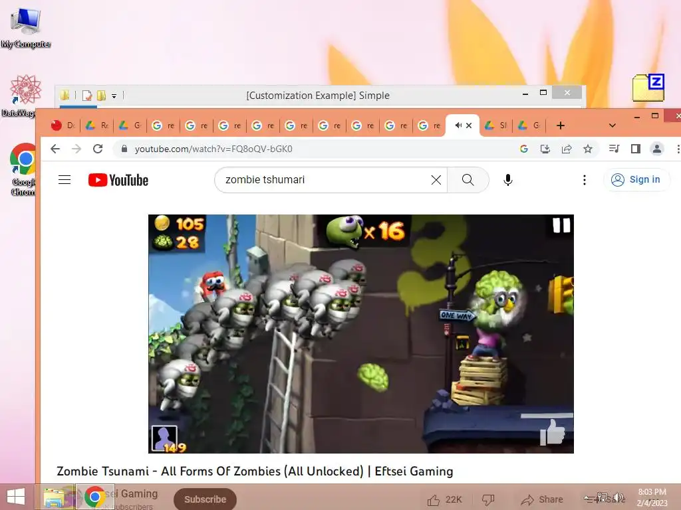The image size is (681, 510).
Task: Open Google Chrome desktop shortcut
Action: click(x=23, y=169)
